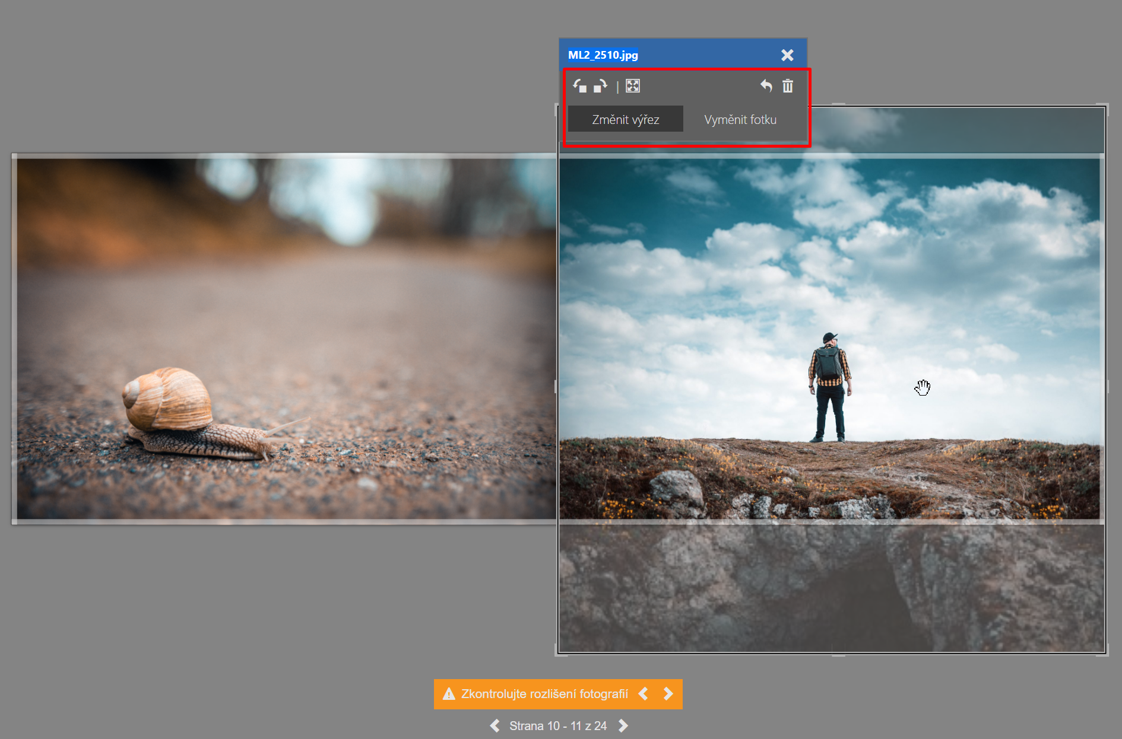Delete photo with trash icon
The width and height of the screenshot is (1122, 739).
pos(788,86)
